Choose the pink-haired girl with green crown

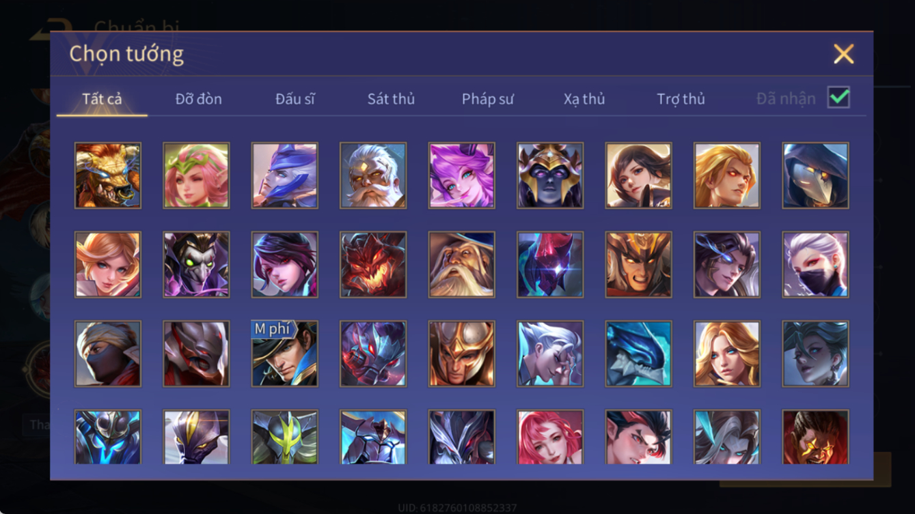(x=196, y=175)
